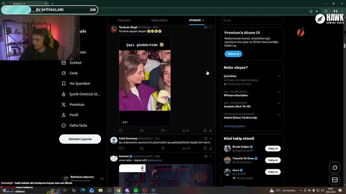Expand ATABARI list dropdown chevron
This screenshot has width=346, height=194.
click(x=203, y=20)
